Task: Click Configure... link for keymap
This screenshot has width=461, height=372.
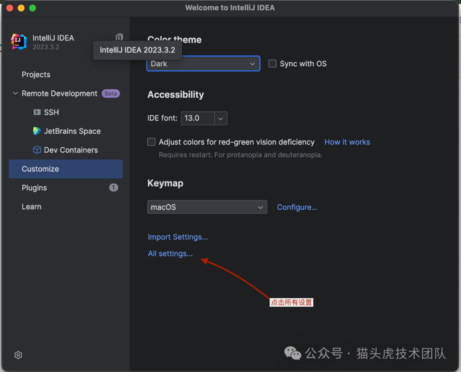Action: point(297,207)
